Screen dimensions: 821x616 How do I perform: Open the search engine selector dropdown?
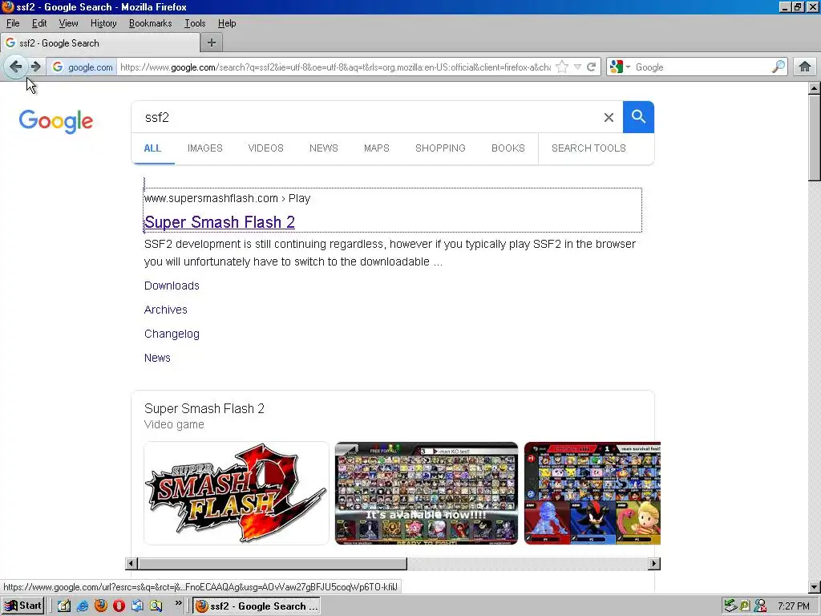point(621,67)
